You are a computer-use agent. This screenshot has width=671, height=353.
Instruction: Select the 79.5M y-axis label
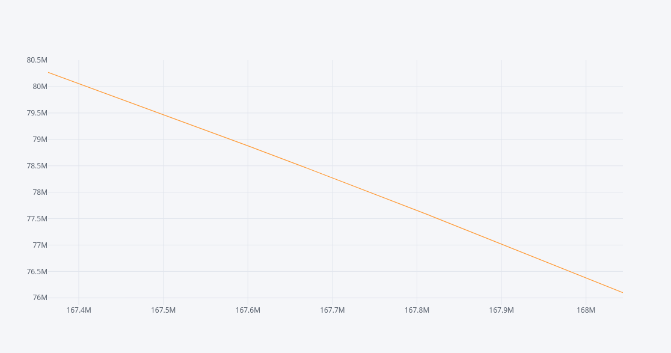click(x=37, y=113)
